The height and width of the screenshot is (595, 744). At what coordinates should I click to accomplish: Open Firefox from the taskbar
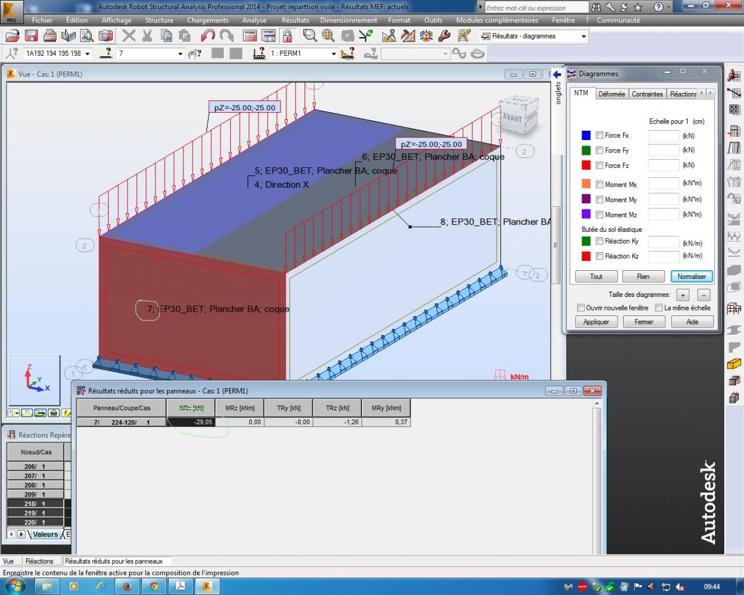point(127,586)
